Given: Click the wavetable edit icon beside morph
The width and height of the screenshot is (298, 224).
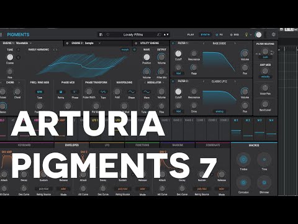Looking at the screenshot, I should point(135,50).
